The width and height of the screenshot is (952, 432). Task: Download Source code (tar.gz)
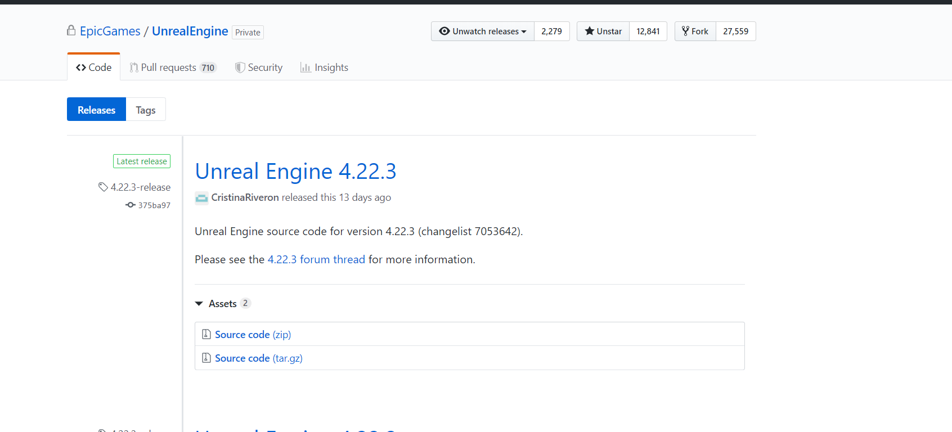tap(259, 358)
